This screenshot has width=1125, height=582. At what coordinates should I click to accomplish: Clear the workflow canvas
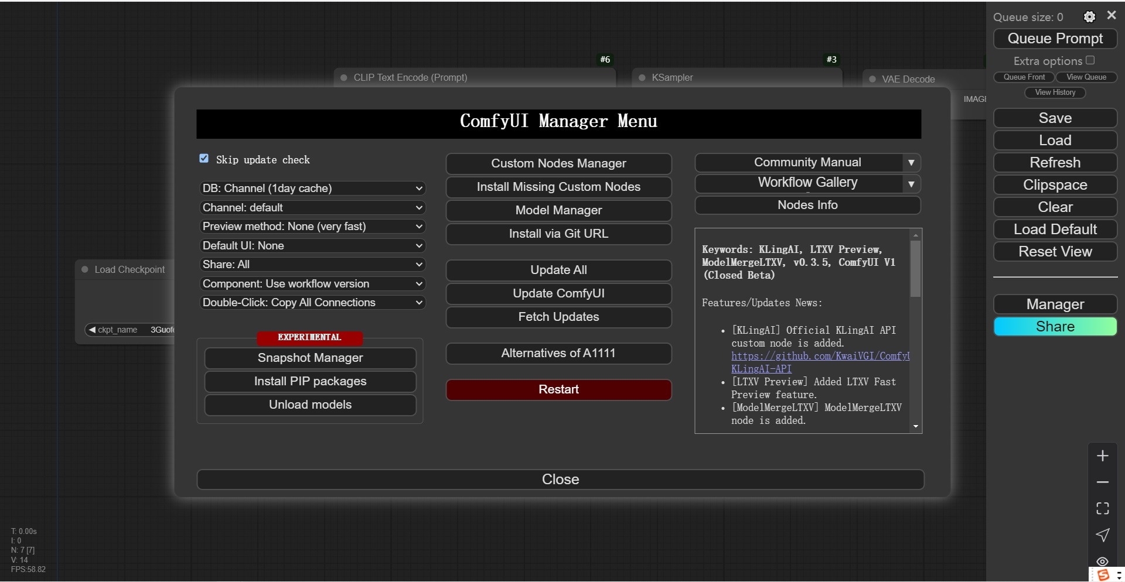(1055, 207)
